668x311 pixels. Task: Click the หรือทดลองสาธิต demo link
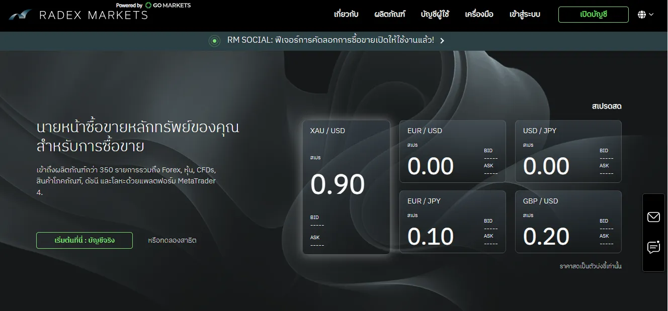pyautogui.click(x=172, y=240)
